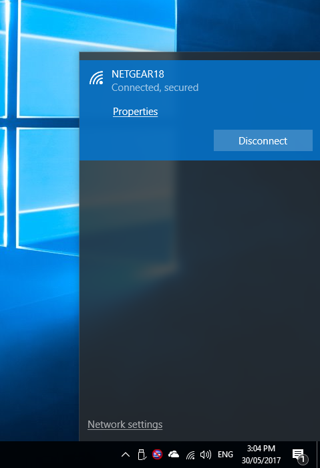Click the Show desktop sliver at taskbar edge

pyautogui.click(x=318, y=455)
